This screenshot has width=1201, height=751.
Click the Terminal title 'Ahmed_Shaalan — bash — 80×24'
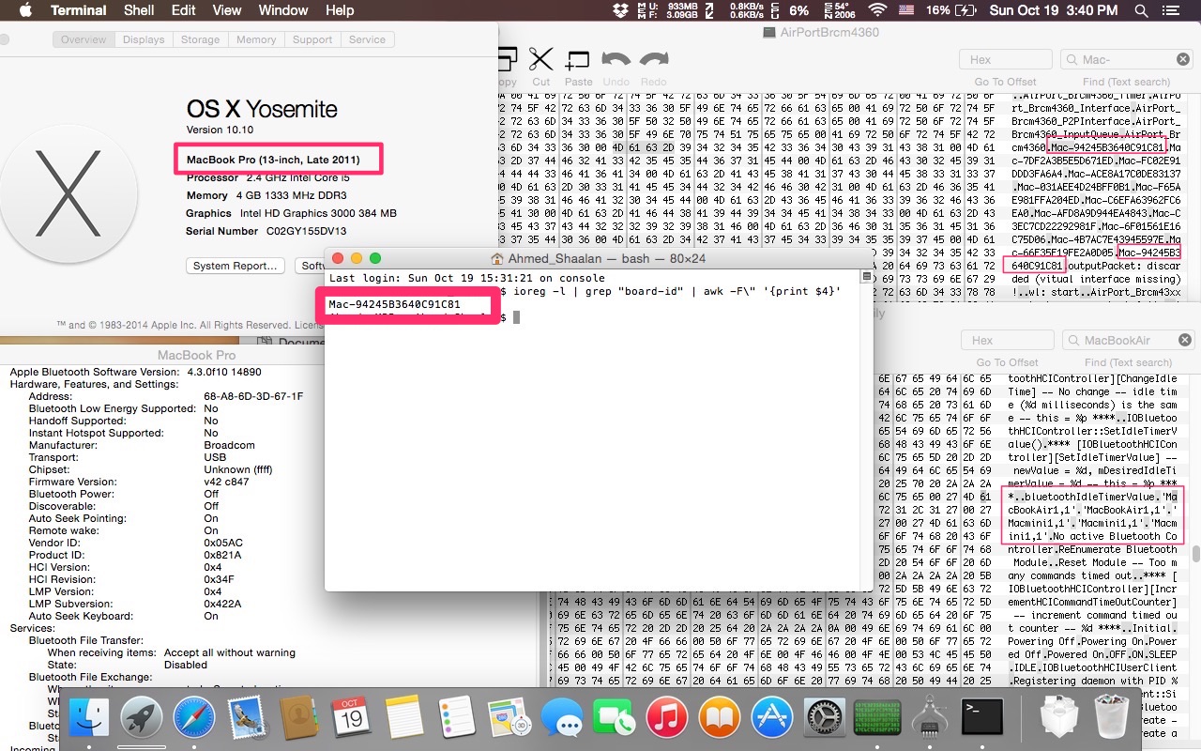coord(606,258)
